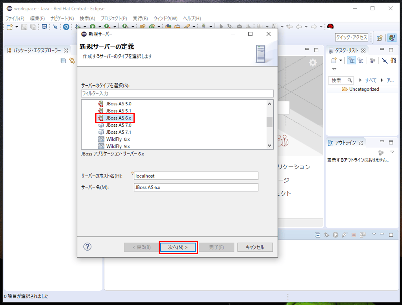This screenshot has width=402, height=305.
Task: Open the Open Perspective icon
Action: click(x=380, y=38)
